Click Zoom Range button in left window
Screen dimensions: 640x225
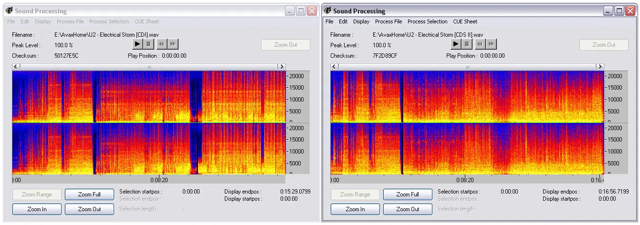click(x=37, y=194)
